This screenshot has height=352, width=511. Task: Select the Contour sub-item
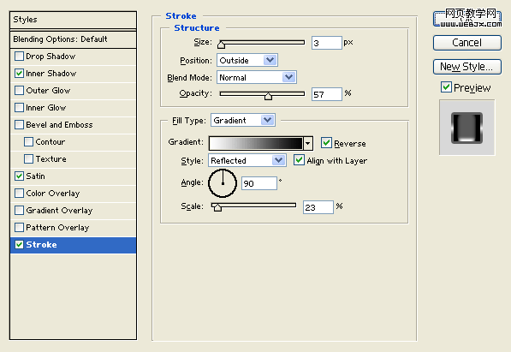click(x=73, y=142)
